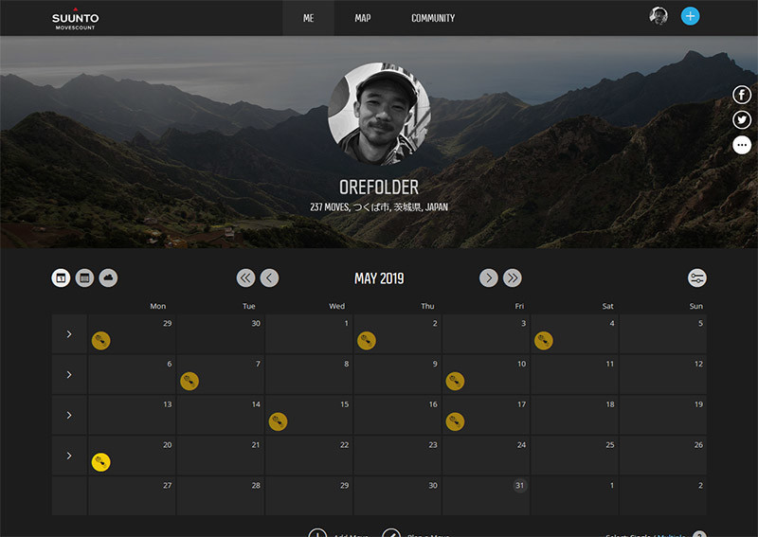Switch to list view icon

coord(84,277)
